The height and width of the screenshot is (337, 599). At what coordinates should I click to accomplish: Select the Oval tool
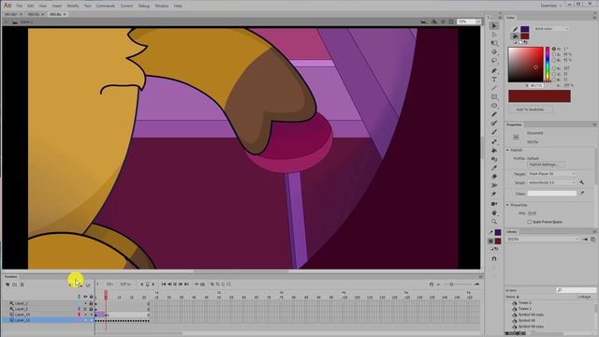(494, 106)
